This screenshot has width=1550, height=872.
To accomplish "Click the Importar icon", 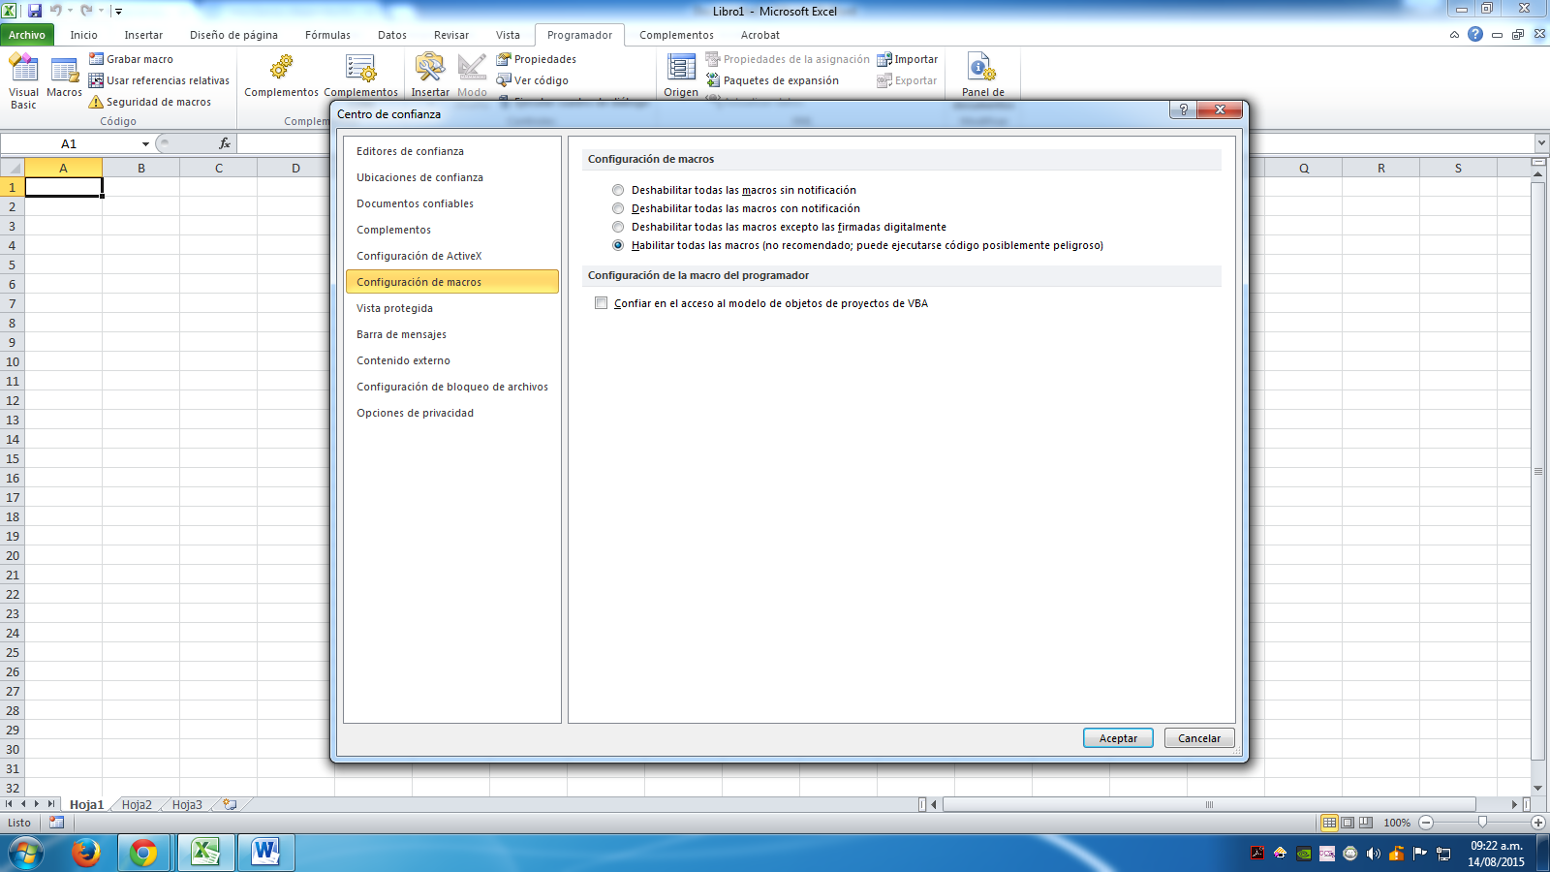I will [x=884, y=59].
